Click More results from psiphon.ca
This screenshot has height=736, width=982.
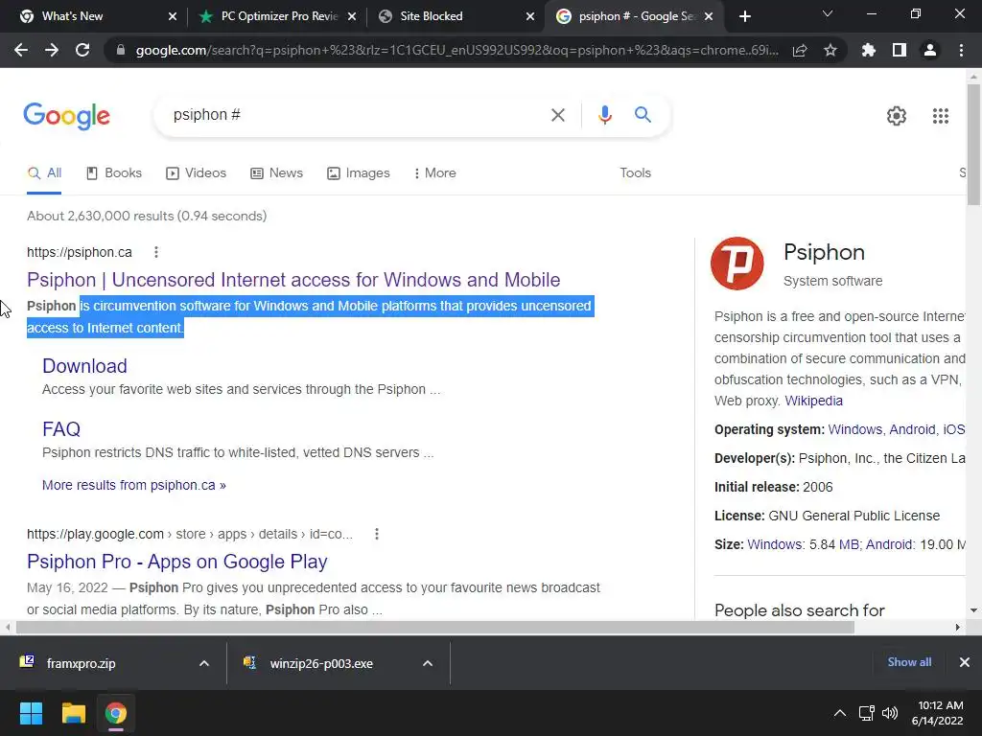click(x=134, y=485)
